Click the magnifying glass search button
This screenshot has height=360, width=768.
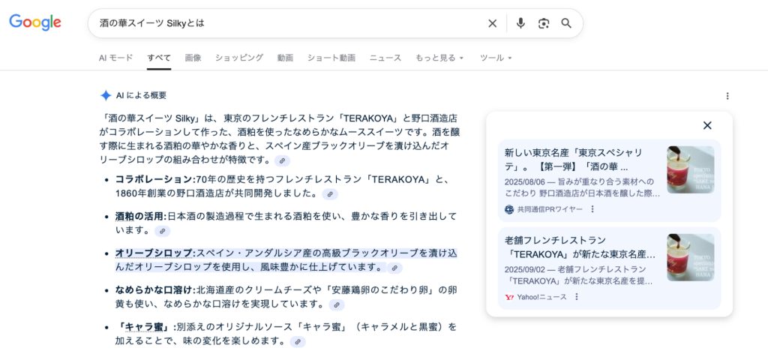pyautogui.click(x=566, y=23)
